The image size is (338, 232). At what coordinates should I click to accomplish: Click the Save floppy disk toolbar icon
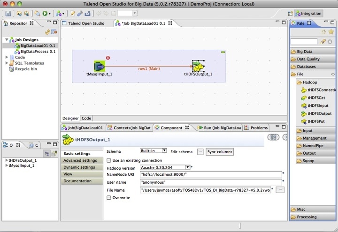point(8,14)
